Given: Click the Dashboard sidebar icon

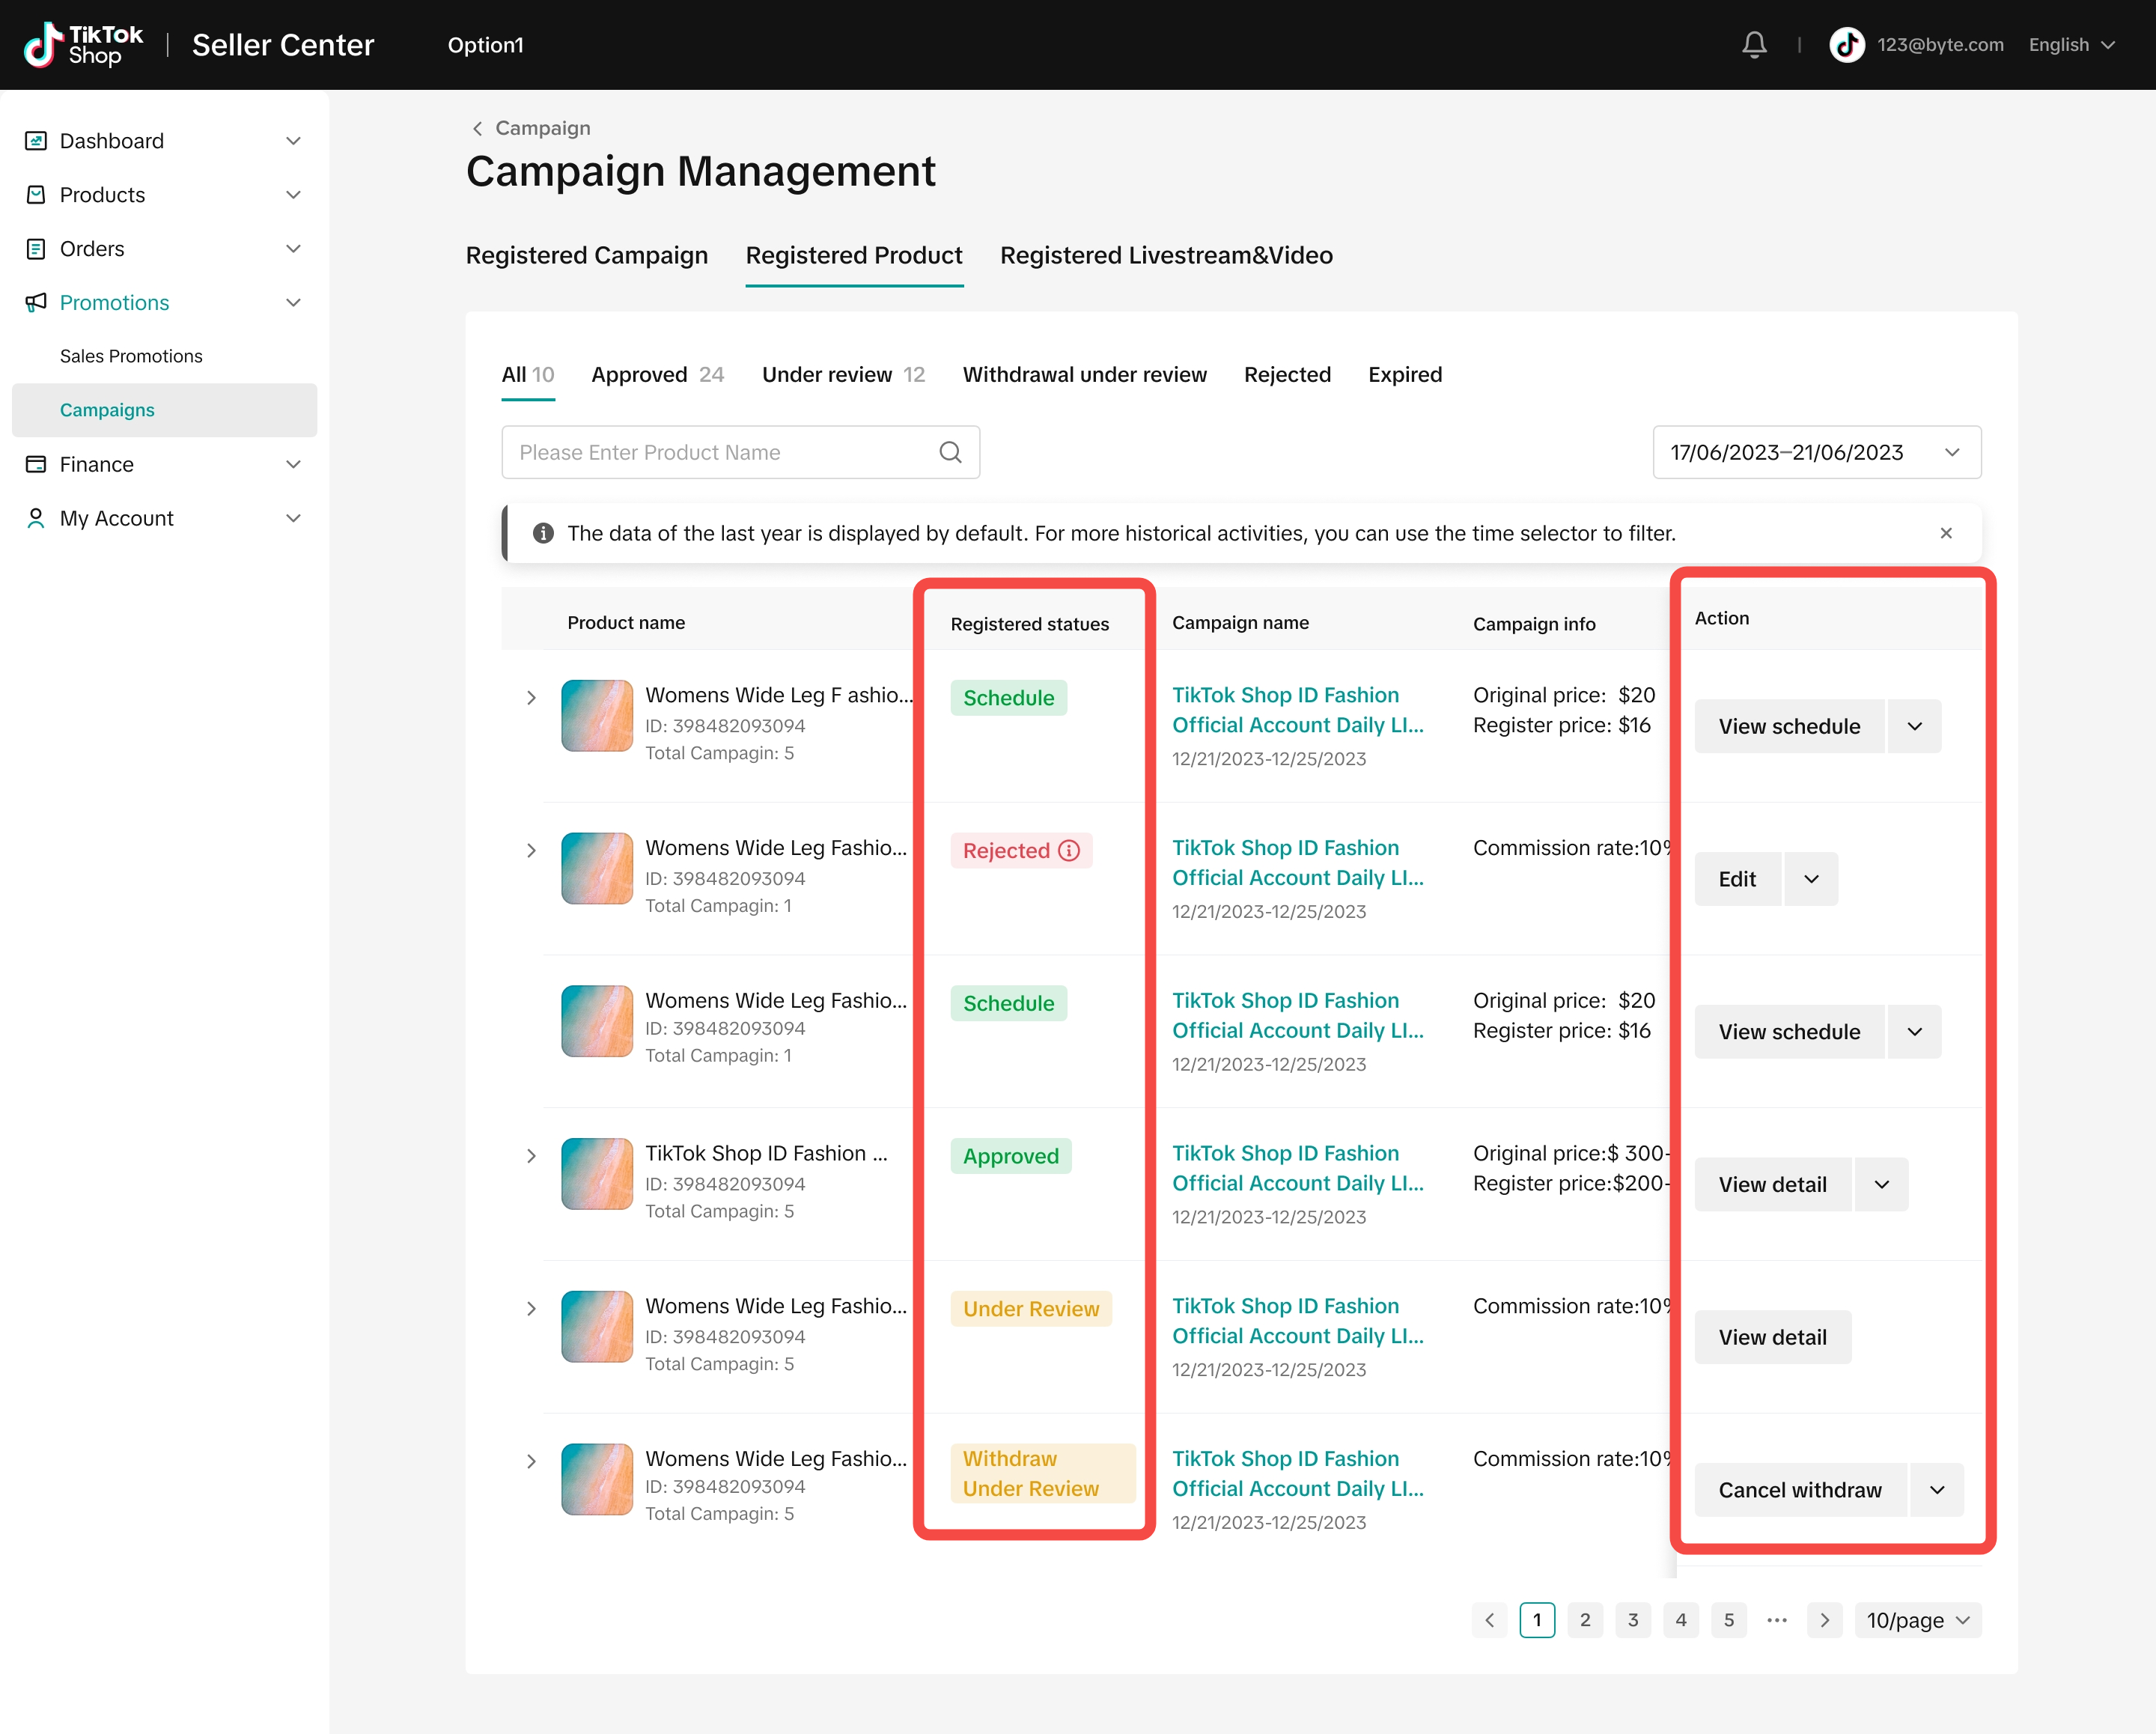Looking at the screenshot, I should coord(36,141).
